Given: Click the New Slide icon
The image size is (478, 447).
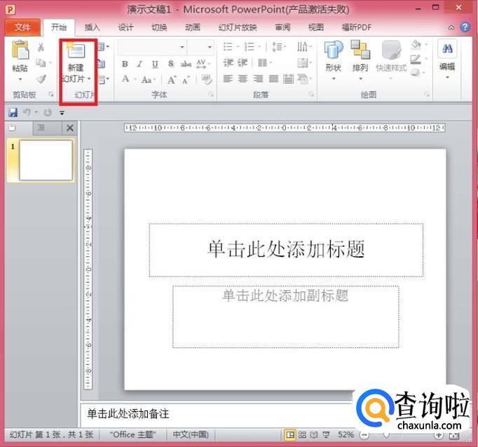Looking at the screenshot, I should [x=75, y=51].
